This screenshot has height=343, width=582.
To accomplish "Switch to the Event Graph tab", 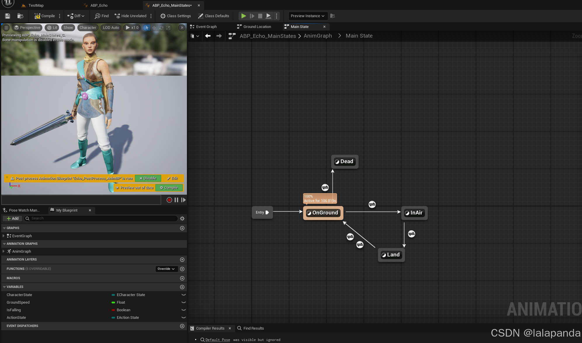I will (x=206, y=27).
